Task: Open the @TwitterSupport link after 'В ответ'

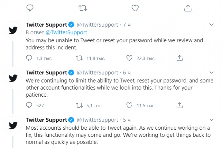Action: point(66,32)
